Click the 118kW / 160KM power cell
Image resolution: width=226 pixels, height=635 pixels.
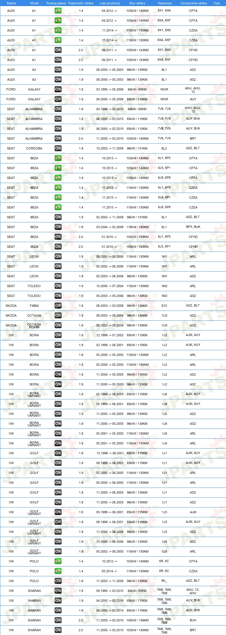click(x=137, y=227)
